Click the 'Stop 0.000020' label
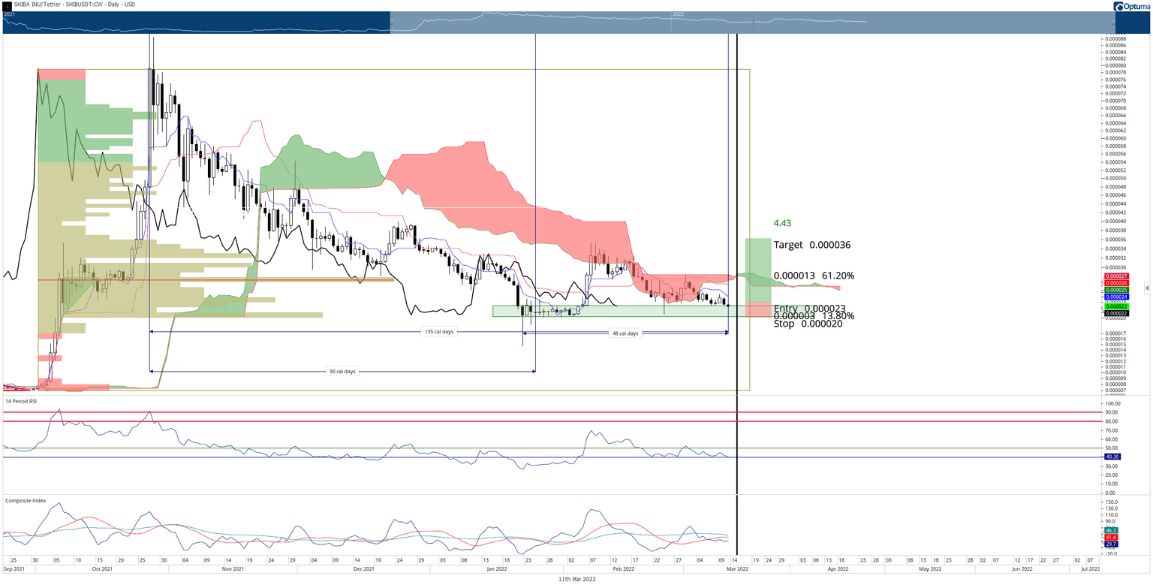 coord(808,324)
